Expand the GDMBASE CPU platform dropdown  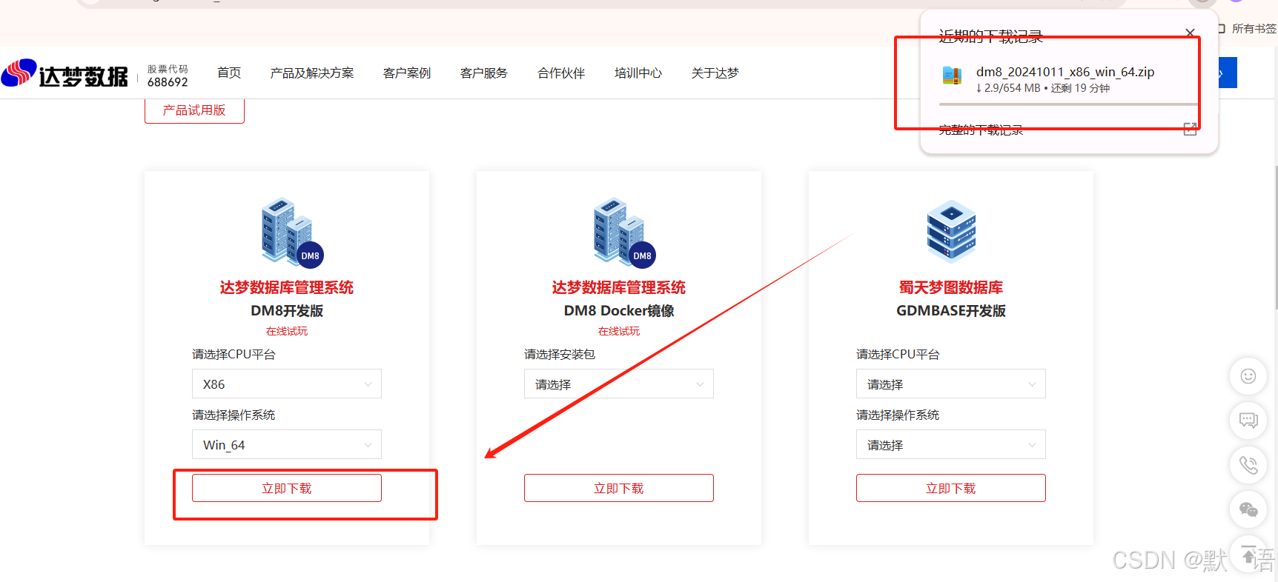[951, 384]
